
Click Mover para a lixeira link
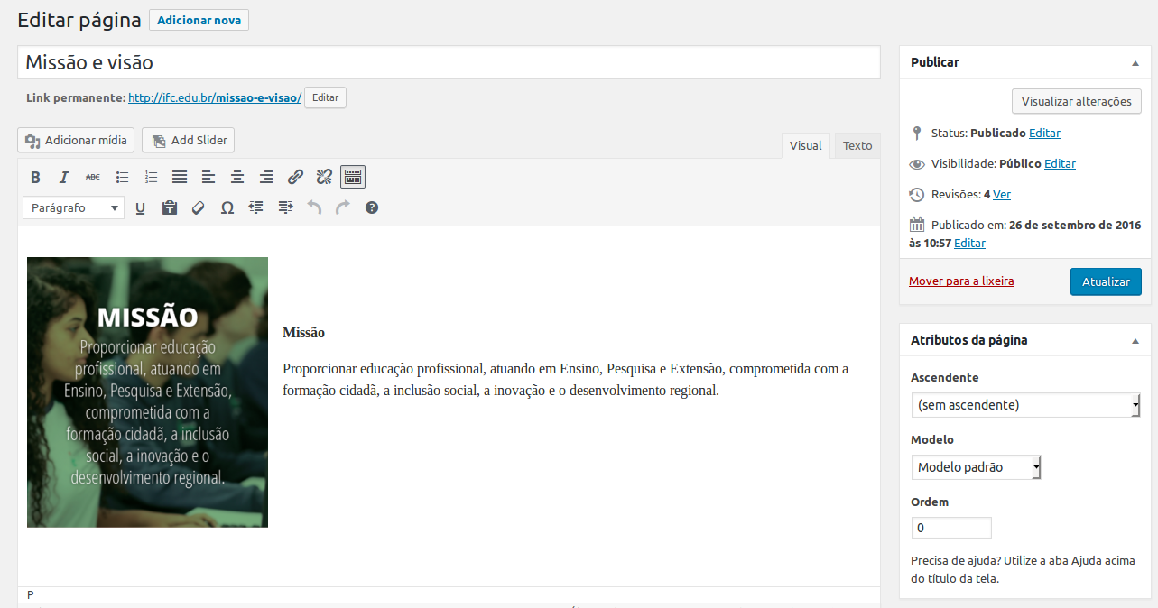[x=961, y=281]
